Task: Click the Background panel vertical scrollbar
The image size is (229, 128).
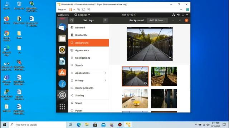Action: (x=190, y=77)
